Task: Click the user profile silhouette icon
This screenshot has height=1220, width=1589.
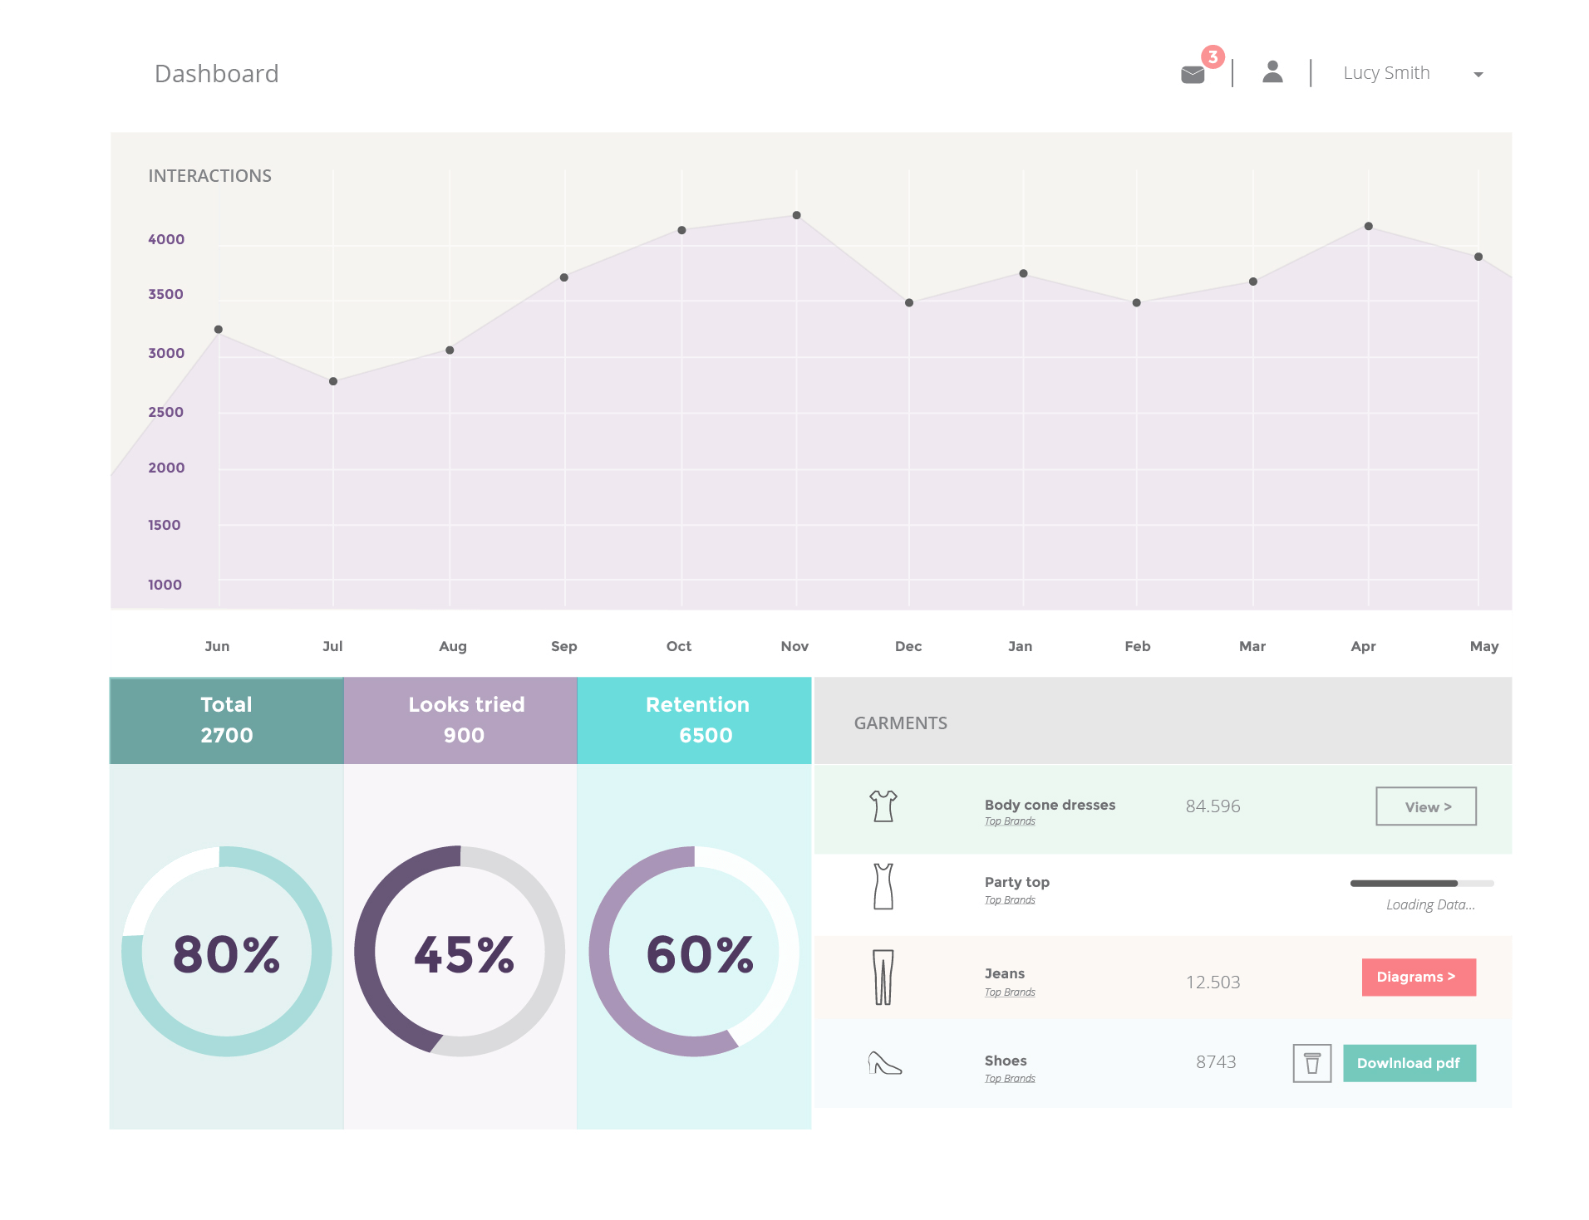Action: (1272, 72)
